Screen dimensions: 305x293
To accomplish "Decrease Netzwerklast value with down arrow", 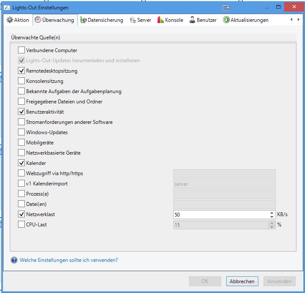I will 272,217.
